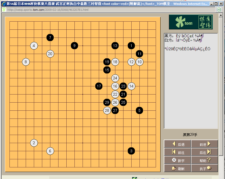The width and height of the screenshot is (225, 179).
Task: Click the IE page icon in address bar
Action: [x=4, y=10]
